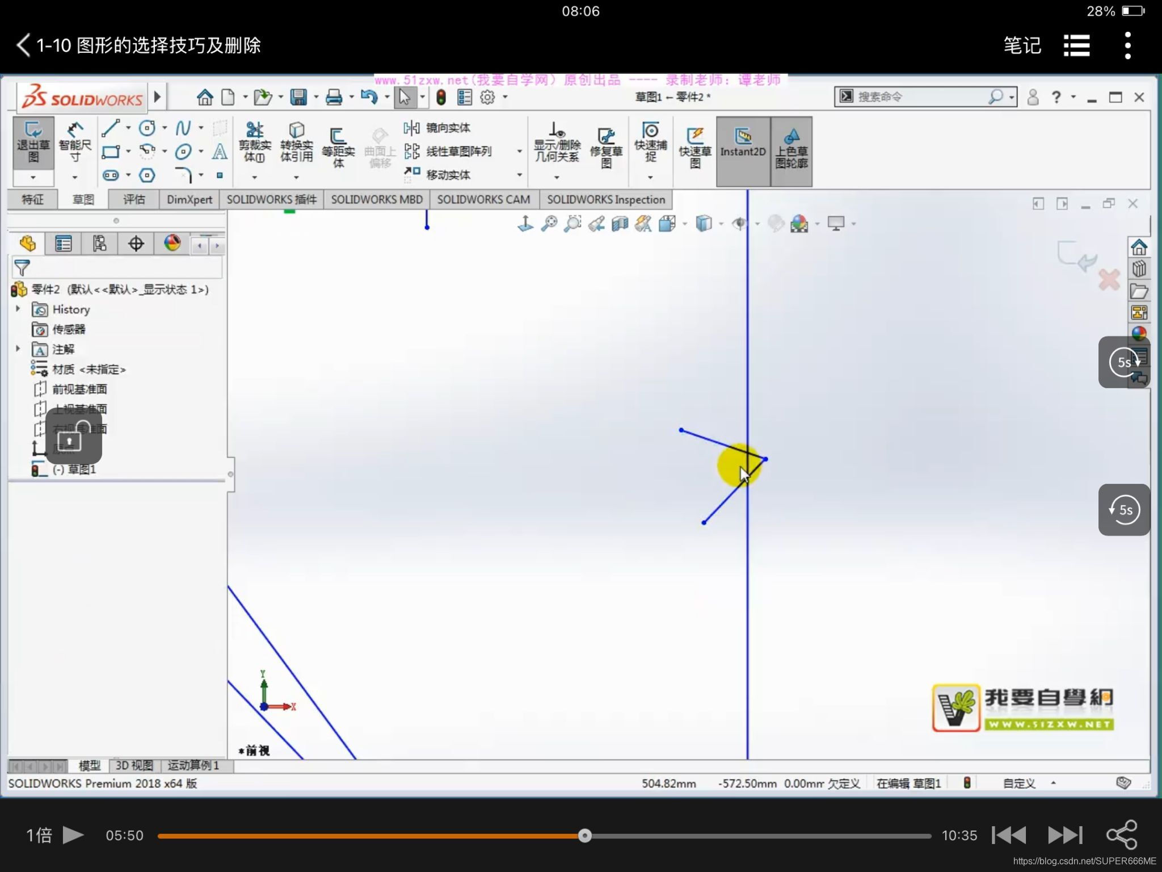Screen dimensions: 1162x872
Task: Switch to the 评估 (Evaluate) tab
Action: [134, 199]
